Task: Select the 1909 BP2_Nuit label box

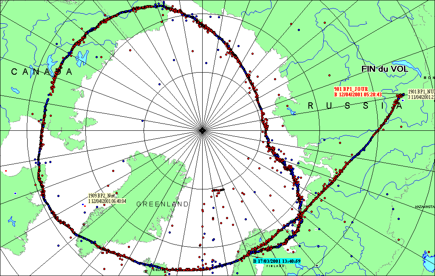Action: coord(107,198)
